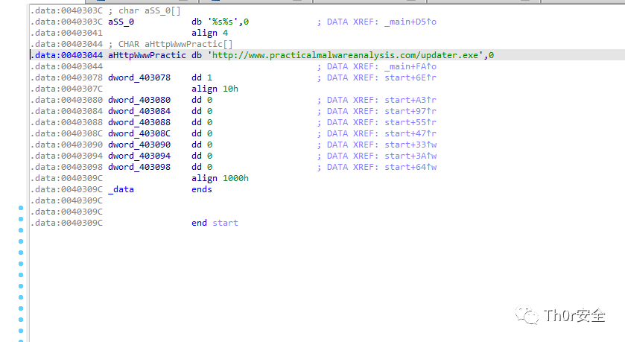This screenshot has height=342, width=625.
Task: Click the dword_40308C variable name
Action: (x=139, y=133)
